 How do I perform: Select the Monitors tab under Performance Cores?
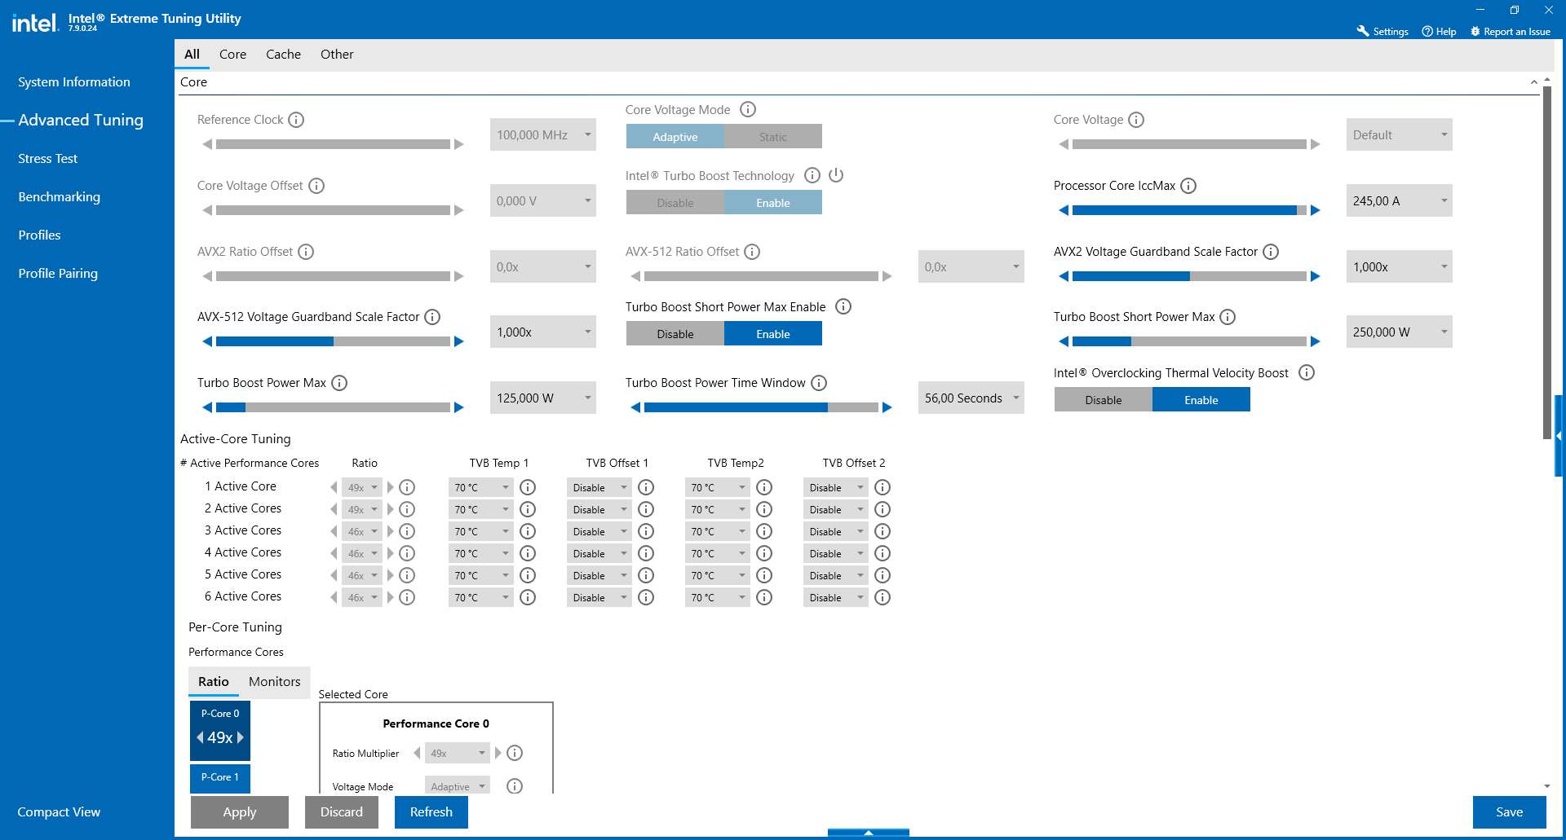[x=273, y=682]
